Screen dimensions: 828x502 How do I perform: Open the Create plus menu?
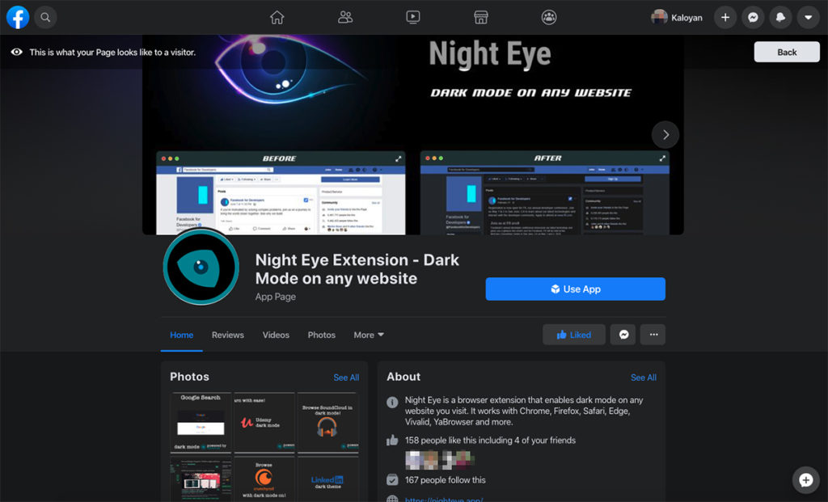point(725,18)
